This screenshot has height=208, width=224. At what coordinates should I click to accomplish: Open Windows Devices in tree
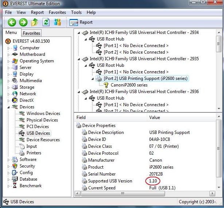tap(43, 113)
